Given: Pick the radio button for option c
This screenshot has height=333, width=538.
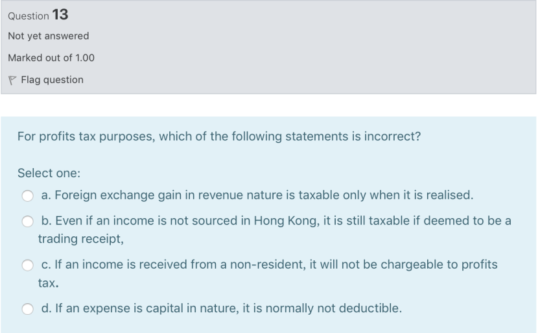Looking at the screenshot, I should pos(29,265).
